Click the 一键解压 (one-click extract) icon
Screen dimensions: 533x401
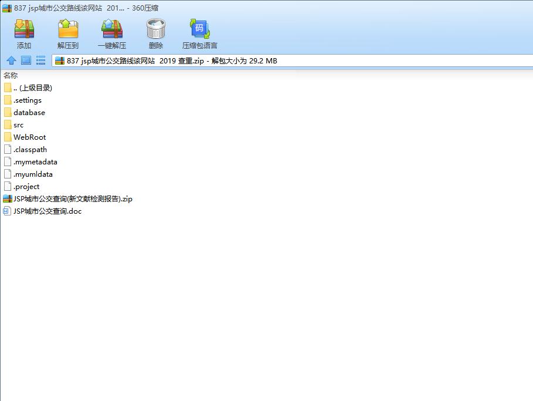pos(112,29)
